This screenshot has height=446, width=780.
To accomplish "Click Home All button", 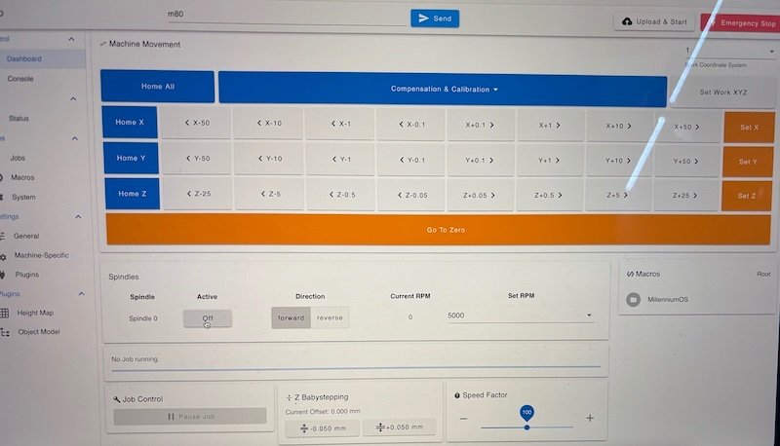I will tap(158, 87).
